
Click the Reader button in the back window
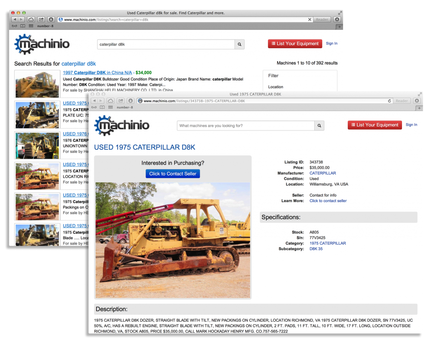tap(322, 20)
